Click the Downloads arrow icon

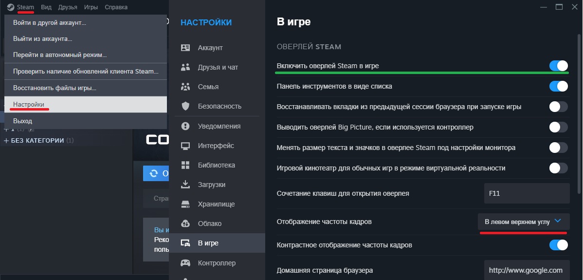coord(185,185)
